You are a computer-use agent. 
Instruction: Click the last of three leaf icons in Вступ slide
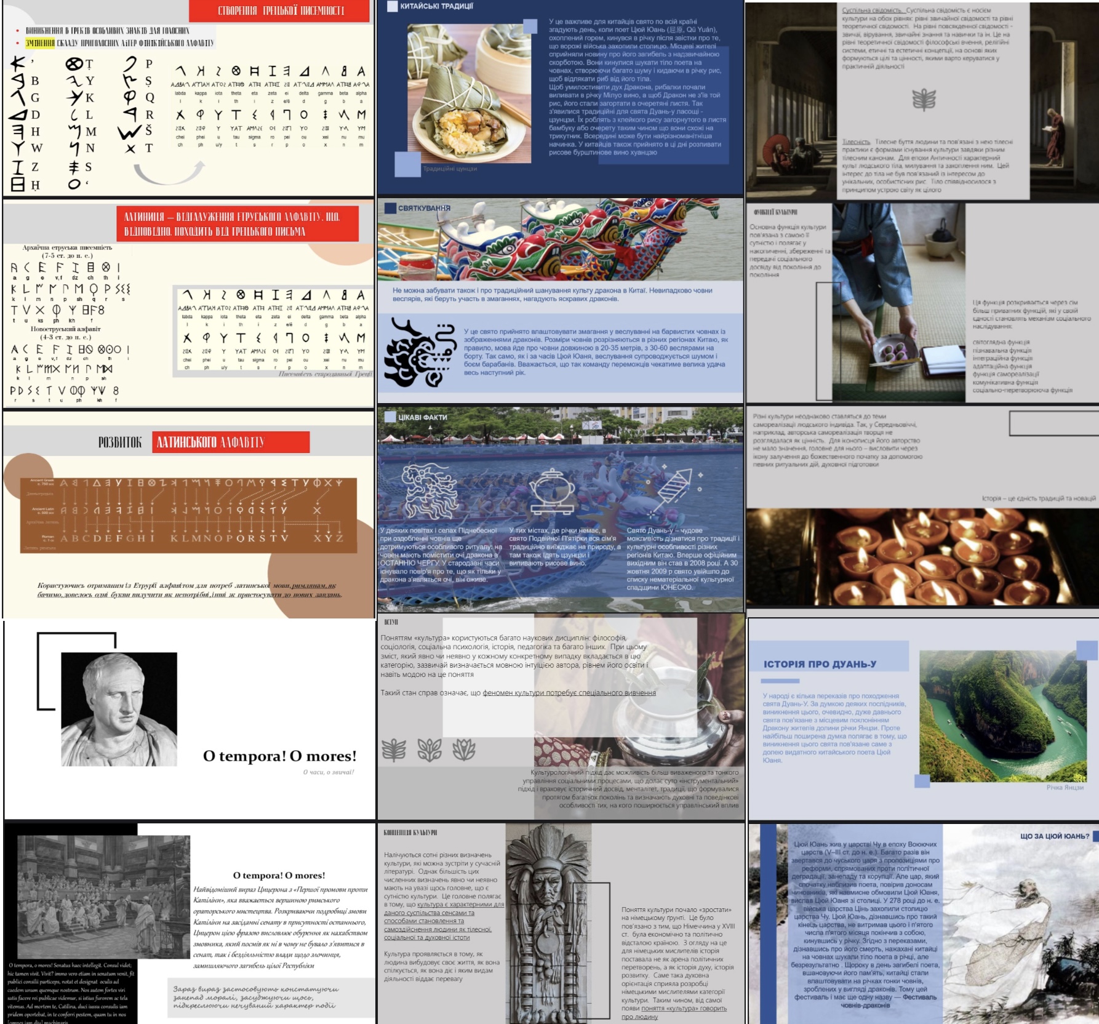(x=465, y=750)
